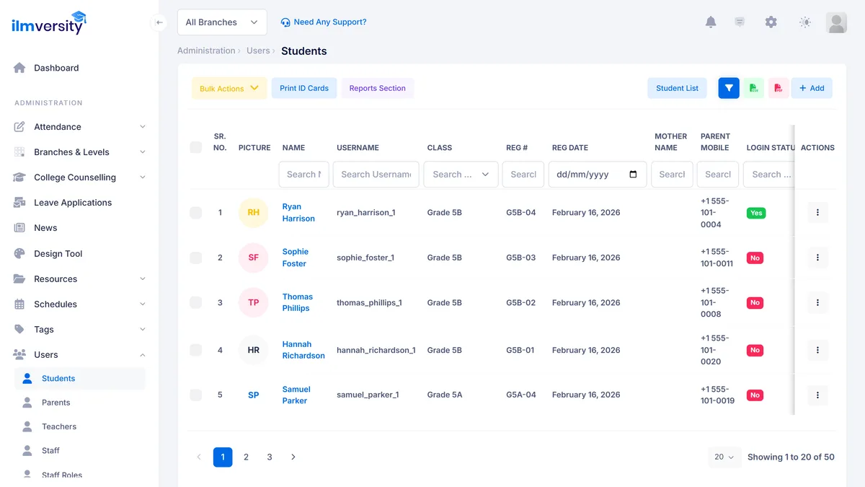Toggle the select-all header checkbox

[x=196, y=147]
